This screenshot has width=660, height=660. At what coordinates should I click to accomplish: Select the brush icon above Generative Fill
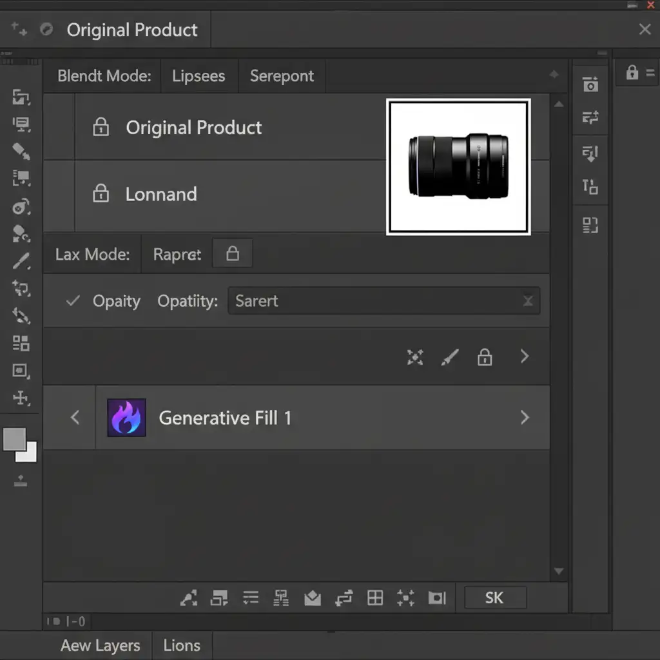(x=450, y=357)
